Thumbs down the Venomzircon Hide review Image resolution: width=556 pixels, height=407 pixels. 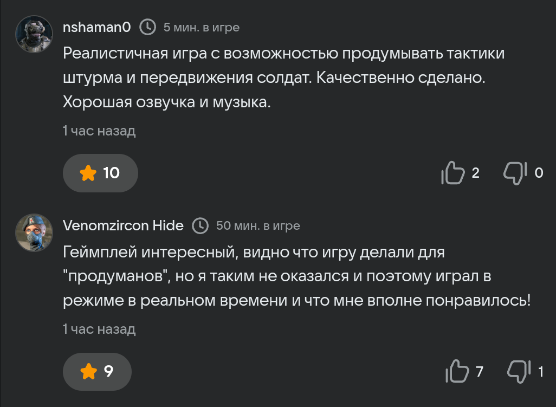pos(518,372)
